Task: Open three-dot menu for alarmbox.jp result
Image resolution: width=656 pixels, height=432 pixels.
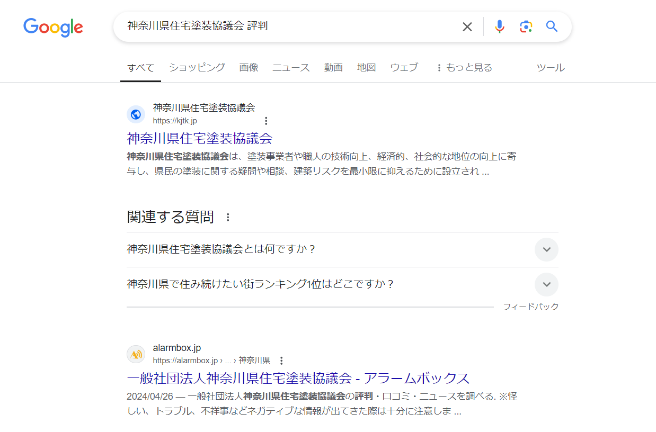Action: click(281, 361)
